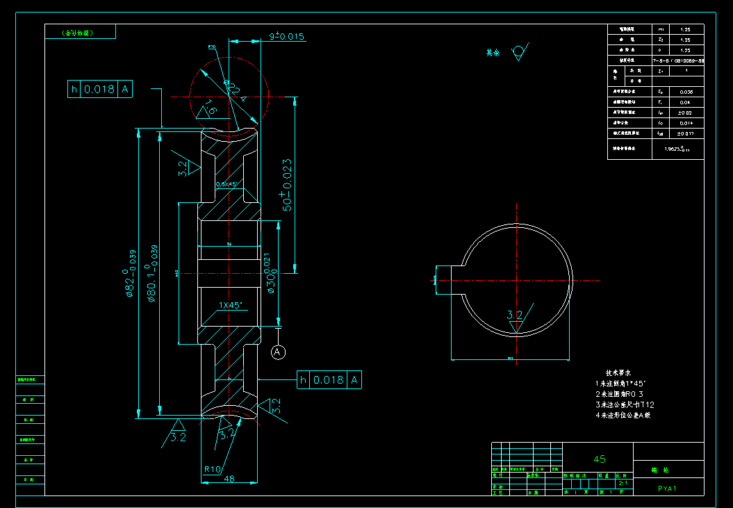Select the lower h 0.018 A tolerance frame
Viewport: 733px width, 508px height.
click(x=329, y=380)
